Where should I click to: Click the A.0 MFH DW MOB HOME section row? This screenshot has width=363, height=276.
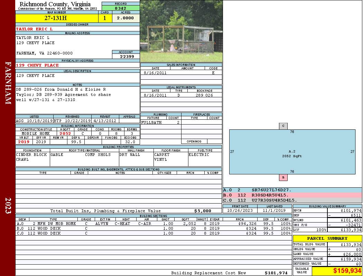tap(153, 224)
